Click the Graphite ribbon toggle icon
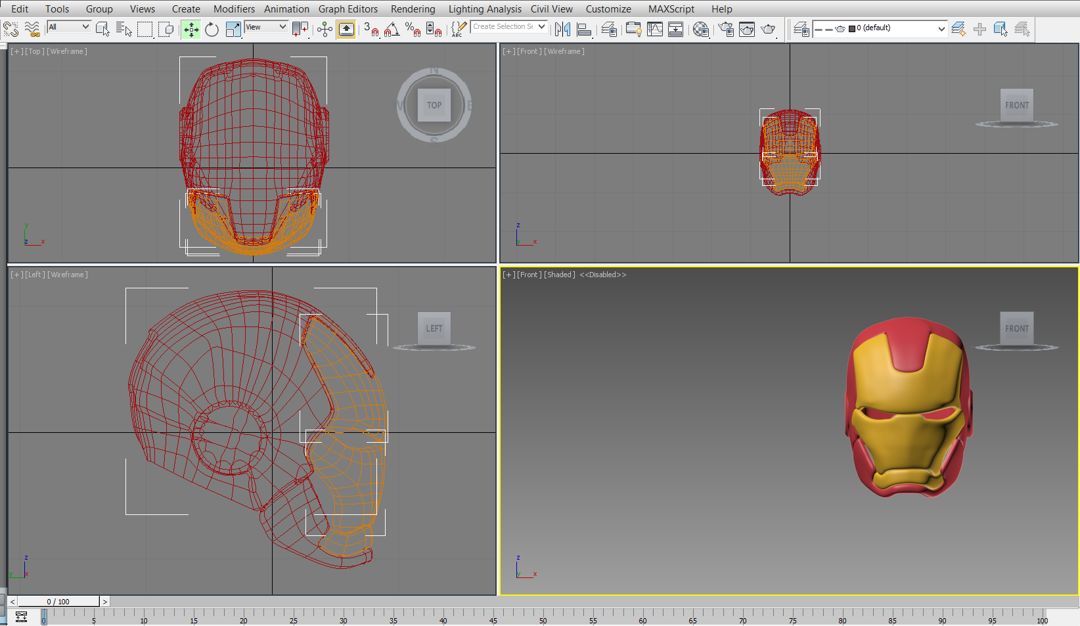 tap(633, 29)
